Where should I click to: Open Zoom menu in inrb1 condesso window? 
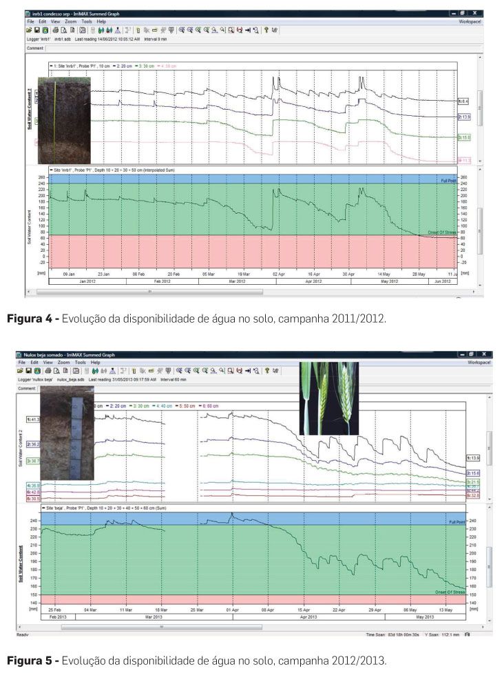coord(71,21)
